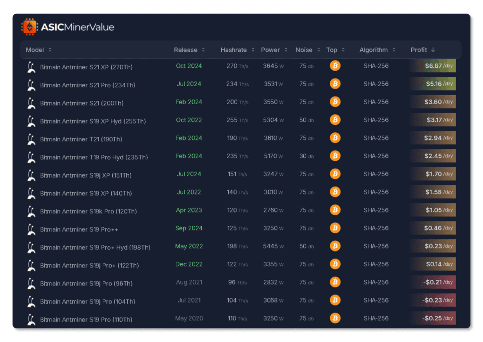Open Bitmain Antminer T21 (190Th) model link
This screenshot has width=483, height=342.
pos(81,139)
